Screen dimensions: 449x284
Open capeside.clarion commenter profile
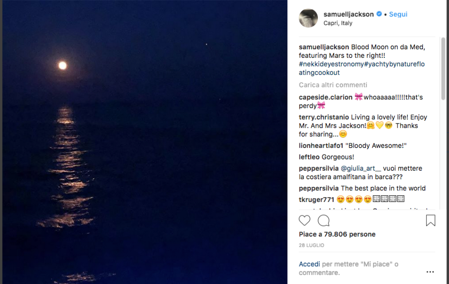pyautogui.click(x=326, y=97)
